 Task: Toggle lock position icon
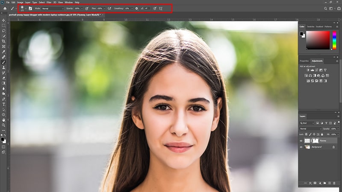(314, 134)
